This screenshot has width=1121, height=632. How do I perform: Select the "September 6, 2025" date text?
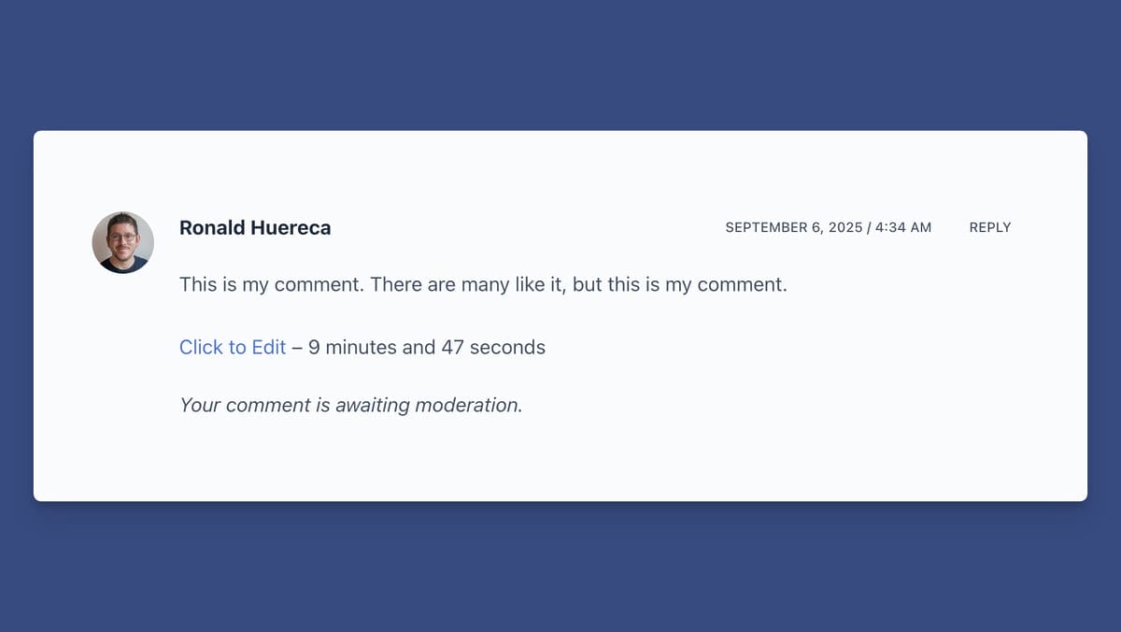pos(793,227)
